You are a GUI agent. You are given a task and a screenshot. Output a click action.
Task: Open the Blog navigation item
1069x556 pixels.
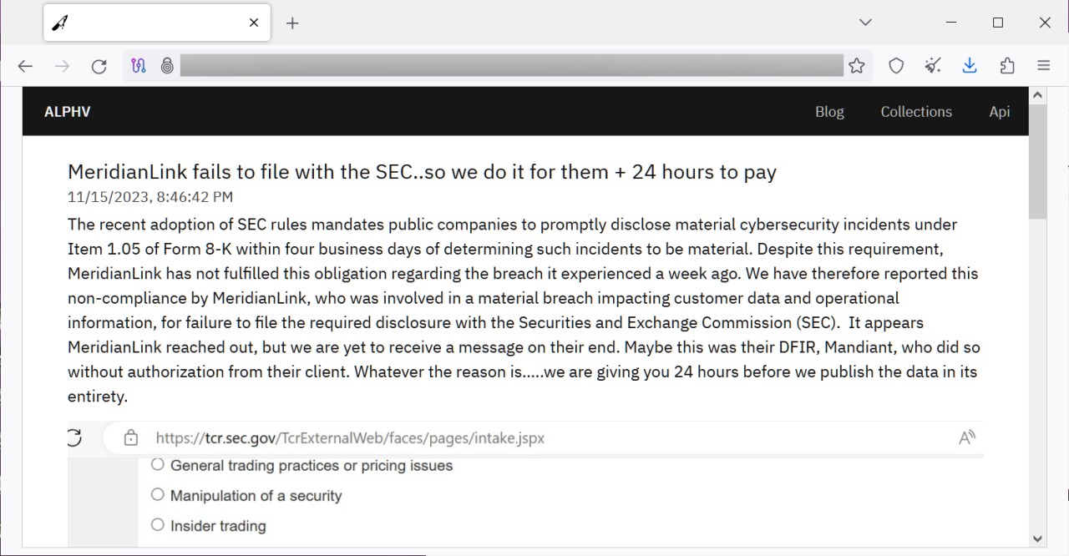[x=829, y=112]
